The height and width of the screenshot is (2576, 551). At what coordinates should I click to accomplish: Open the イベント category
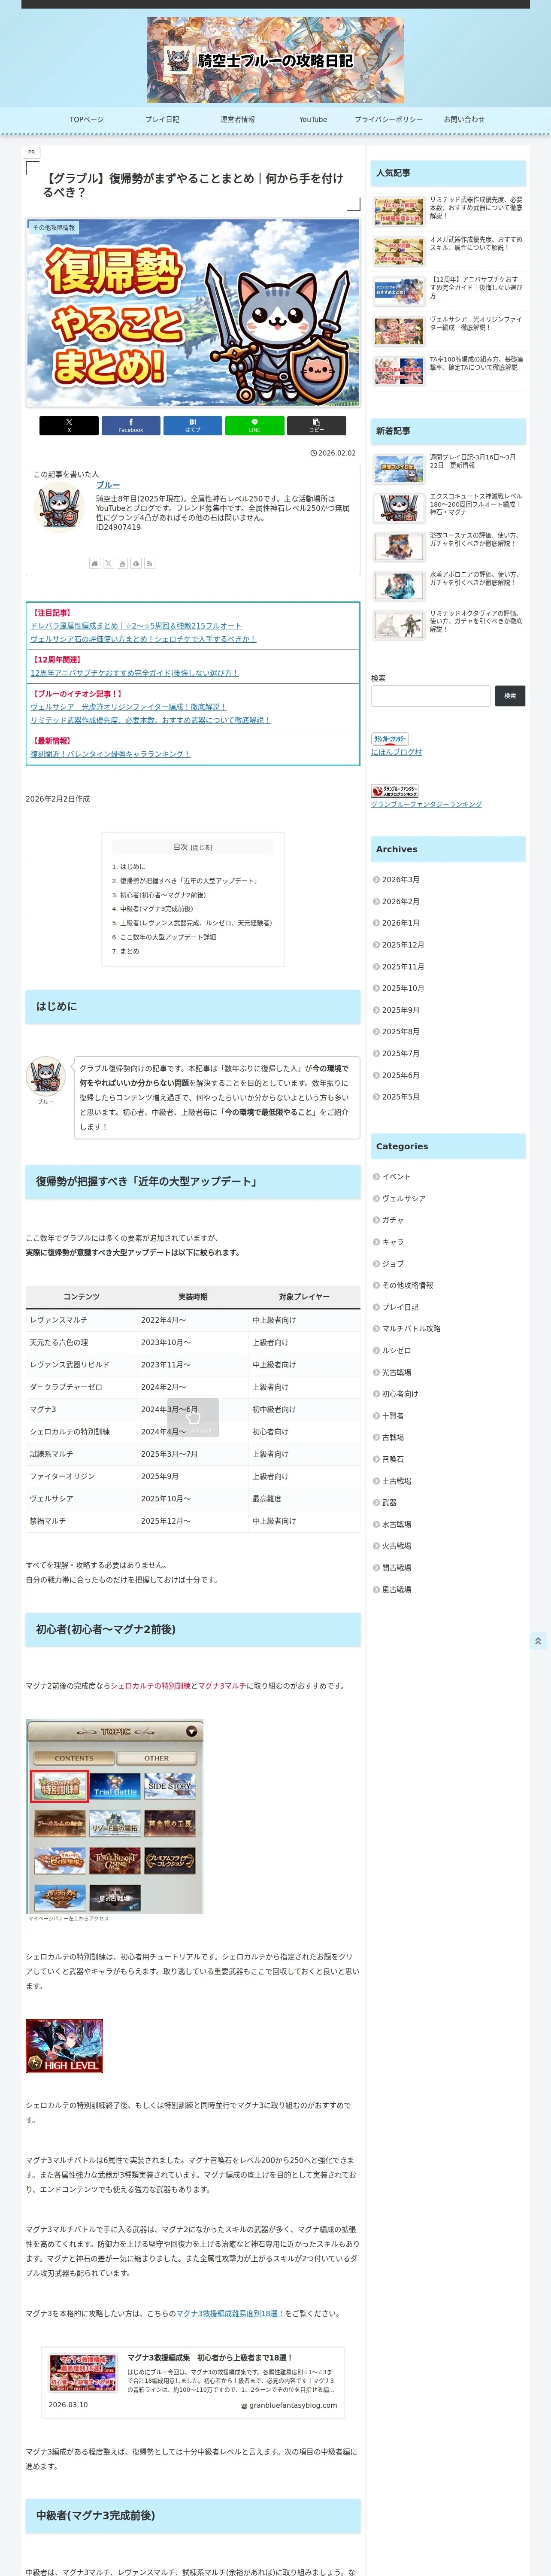click(396, 1177)
